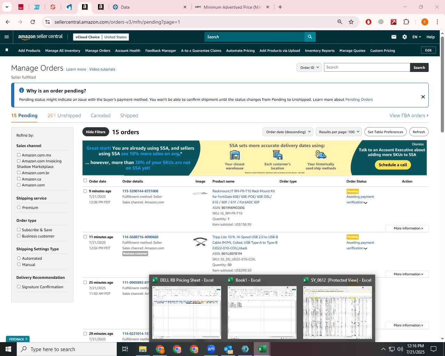Click the order search input field
The height and width of the screenshot is (356, 445).
tap(367, 67)
